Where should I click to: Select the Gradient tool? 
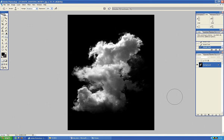tap(6, 34)
